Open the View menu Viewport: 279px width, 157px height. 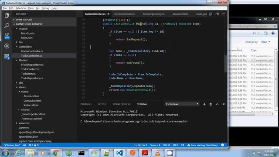31,8
